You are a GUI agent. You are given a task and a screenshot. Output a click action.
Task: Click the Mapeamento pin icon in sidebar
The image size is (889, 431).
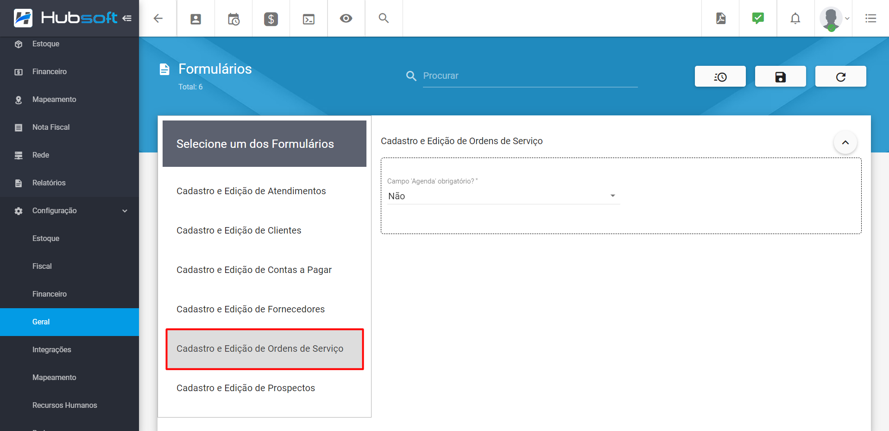tap(19, 100)
